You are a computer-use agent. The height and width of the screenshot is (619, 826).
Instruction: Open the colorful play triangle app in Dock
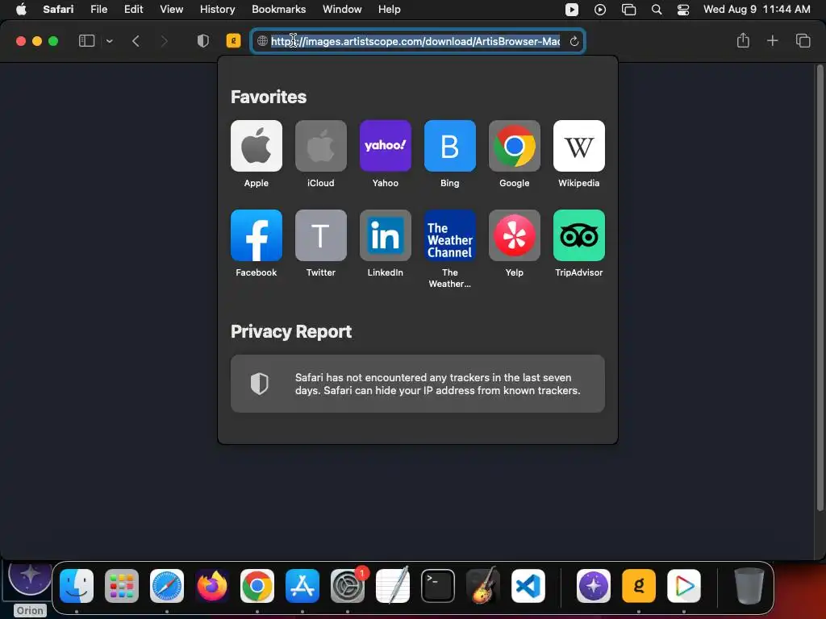(x=684, y=585)
